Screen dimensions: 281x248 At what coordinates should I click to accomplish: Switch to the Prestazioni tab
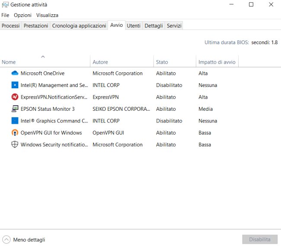[36, 26]
